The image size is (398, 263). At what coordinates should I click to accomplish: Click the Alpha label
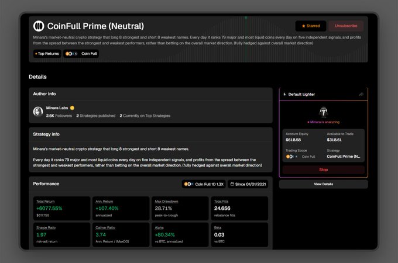point(159,227)
